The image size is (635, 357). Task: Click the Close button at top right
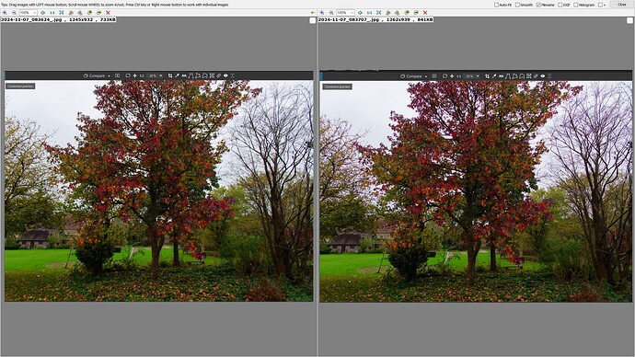click(621, 5)
